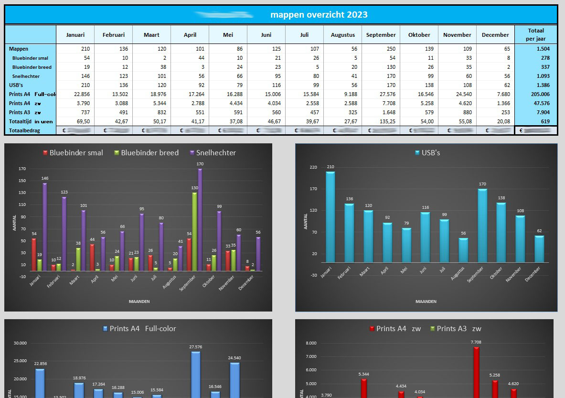Select the Januari bar in the USB's chart
Image resolution: width=565 pixels, height=398 pixels.
click(x=330, y=217)
